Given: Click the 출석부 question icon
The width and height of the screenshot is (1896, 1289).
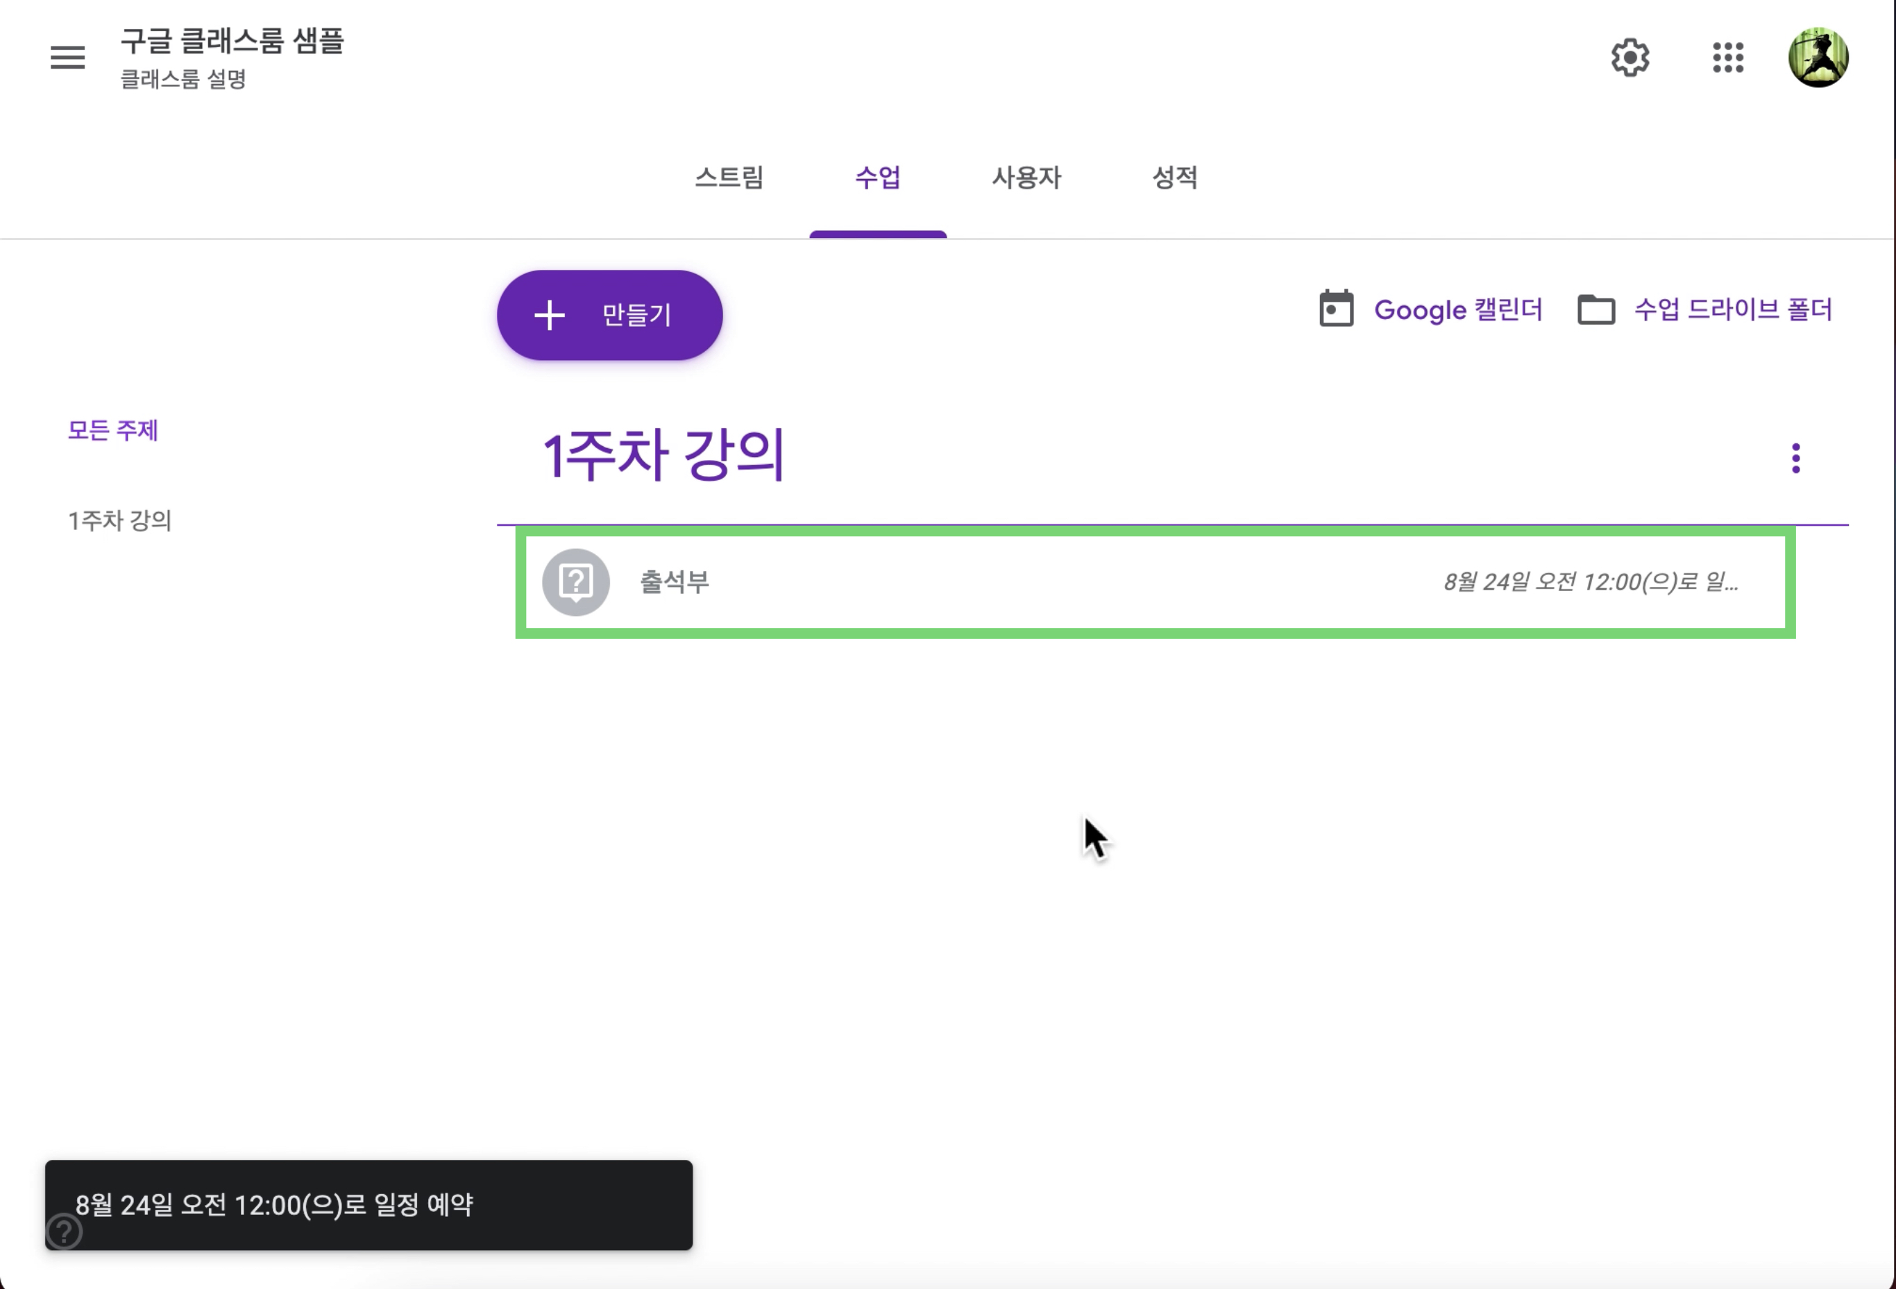Looking at the screenshot, I should 576,581.
